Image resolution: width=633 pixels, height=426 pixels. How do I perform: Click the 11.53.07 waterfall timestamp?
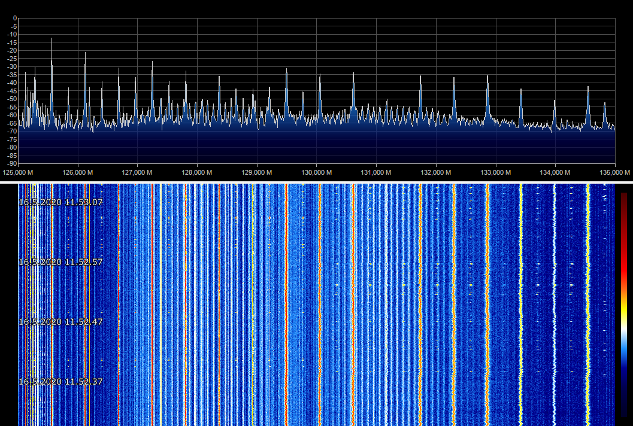click(60, 202)
